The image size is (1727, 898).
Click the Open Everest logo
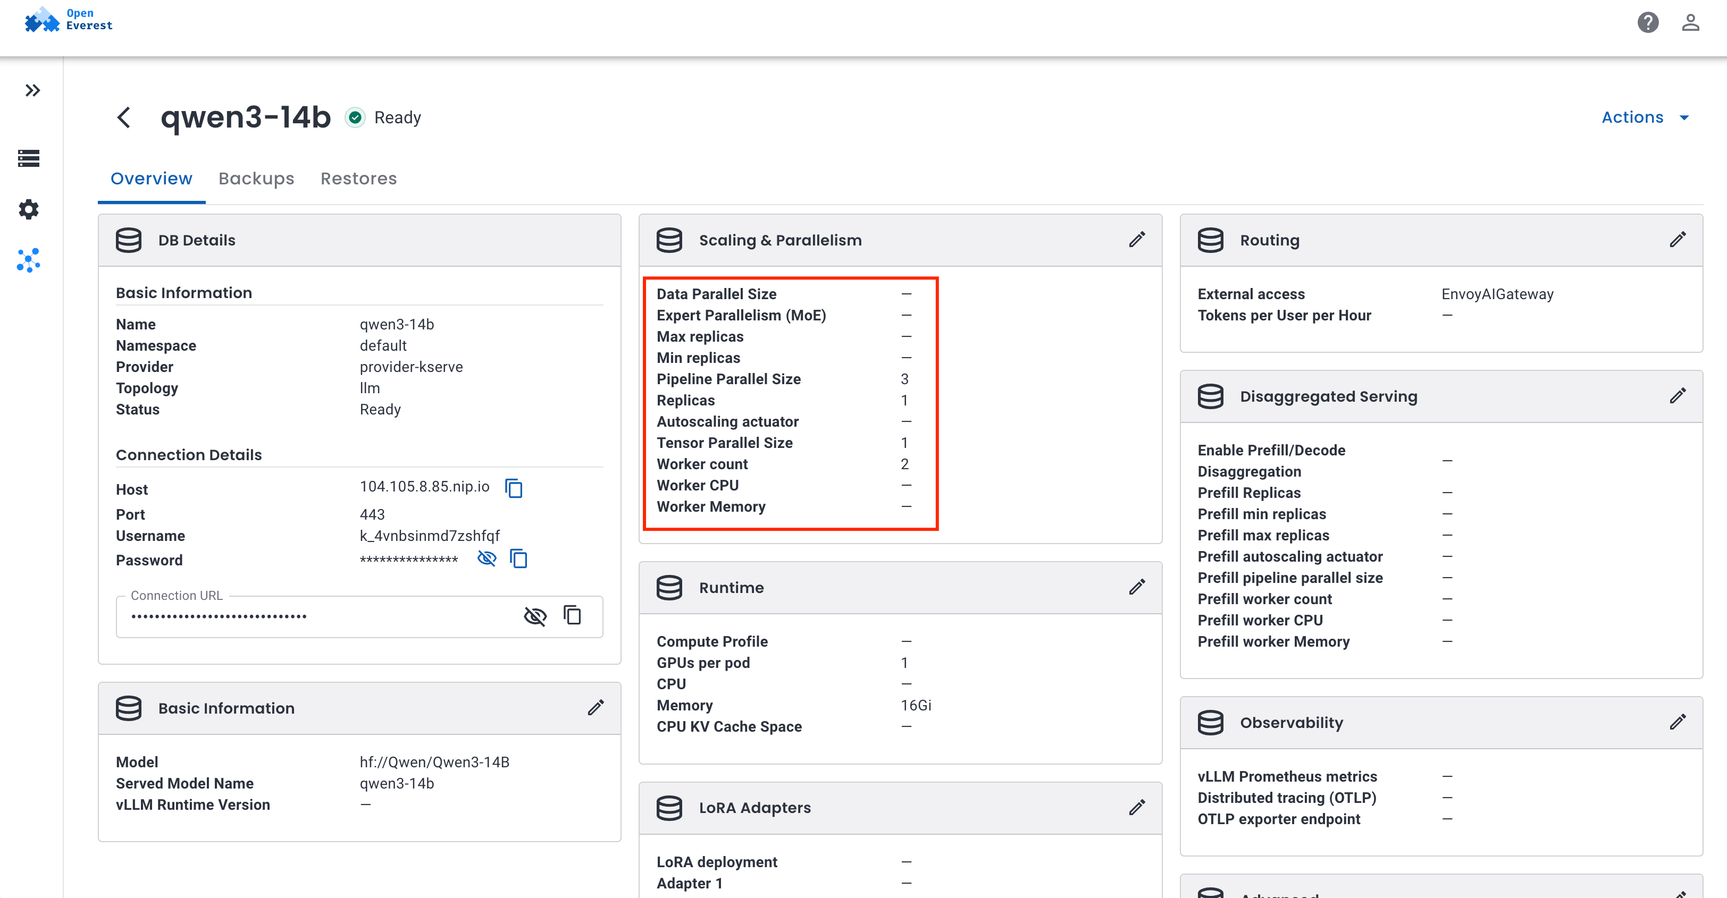69,20
